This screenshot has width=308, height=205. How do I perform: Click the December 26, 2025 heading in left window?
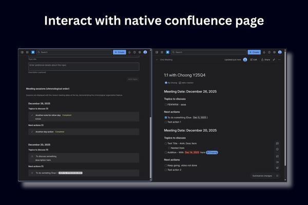coord(40,104)
